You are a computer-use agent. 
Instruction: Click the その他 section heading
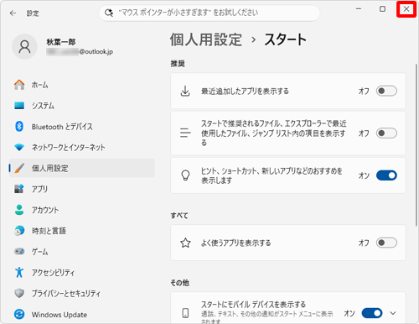click(x=180, y=283)
